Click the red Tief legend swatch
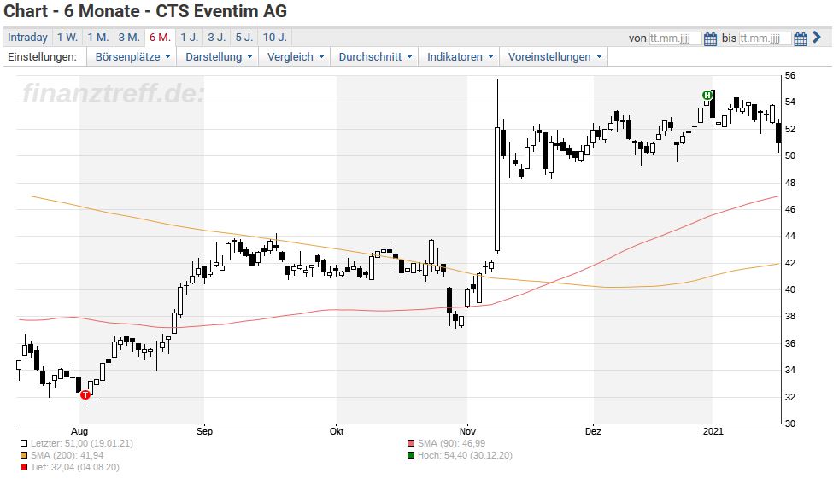 click(24, 468)
